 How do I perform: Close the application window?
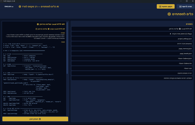pos(193,1)
